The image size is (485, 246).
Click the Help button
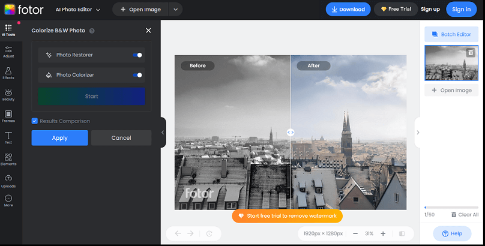click(x=452, y=233)
